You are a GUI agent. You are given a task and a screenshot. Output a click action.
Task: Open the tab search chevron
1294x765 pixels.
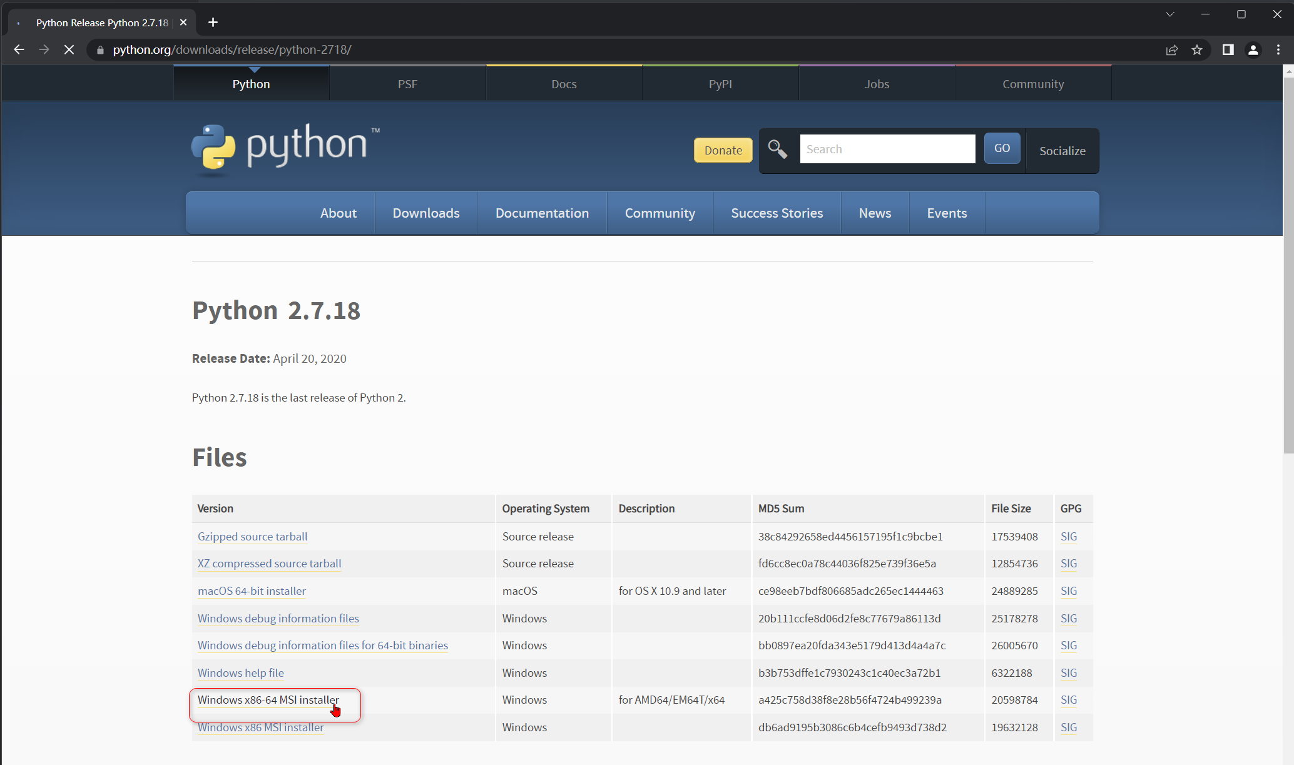click(x=1170, y=14)
